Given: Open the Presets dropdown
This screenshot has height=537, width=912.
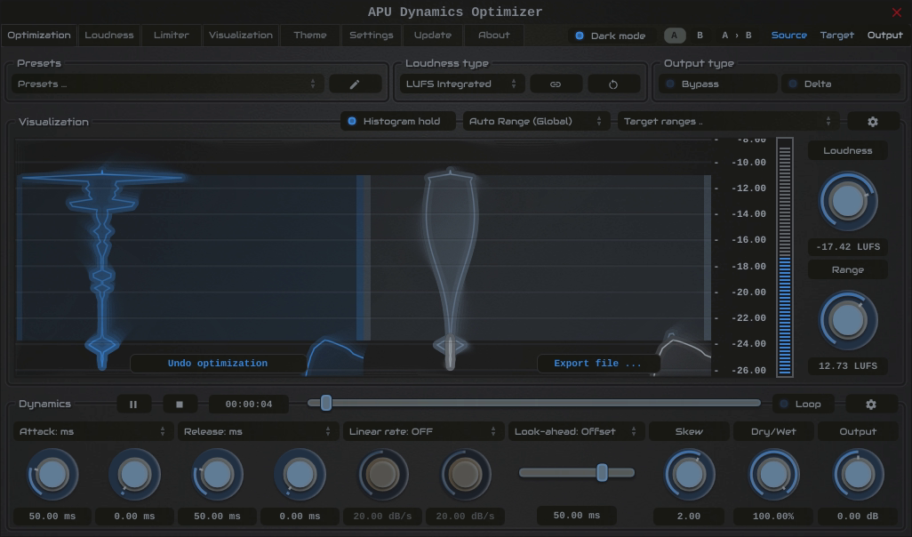Looking at the screenshot, I should click(x=167, y=84).
